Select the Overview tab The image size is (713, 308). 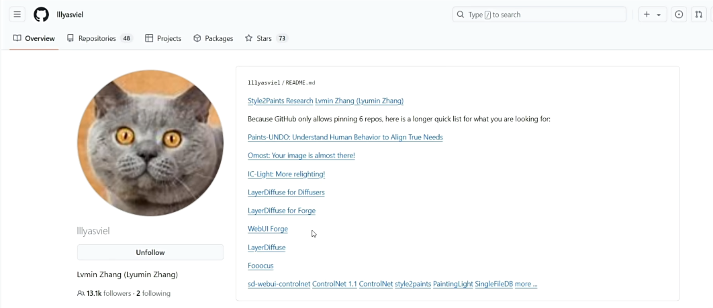pyautogui.click(x=34, y=38)
